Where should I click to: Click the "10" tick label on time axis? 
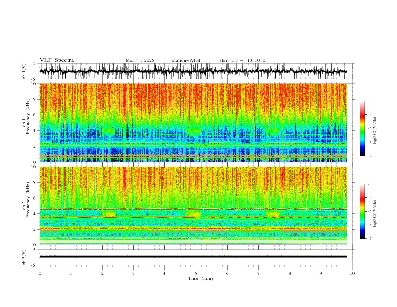(352, 273)
